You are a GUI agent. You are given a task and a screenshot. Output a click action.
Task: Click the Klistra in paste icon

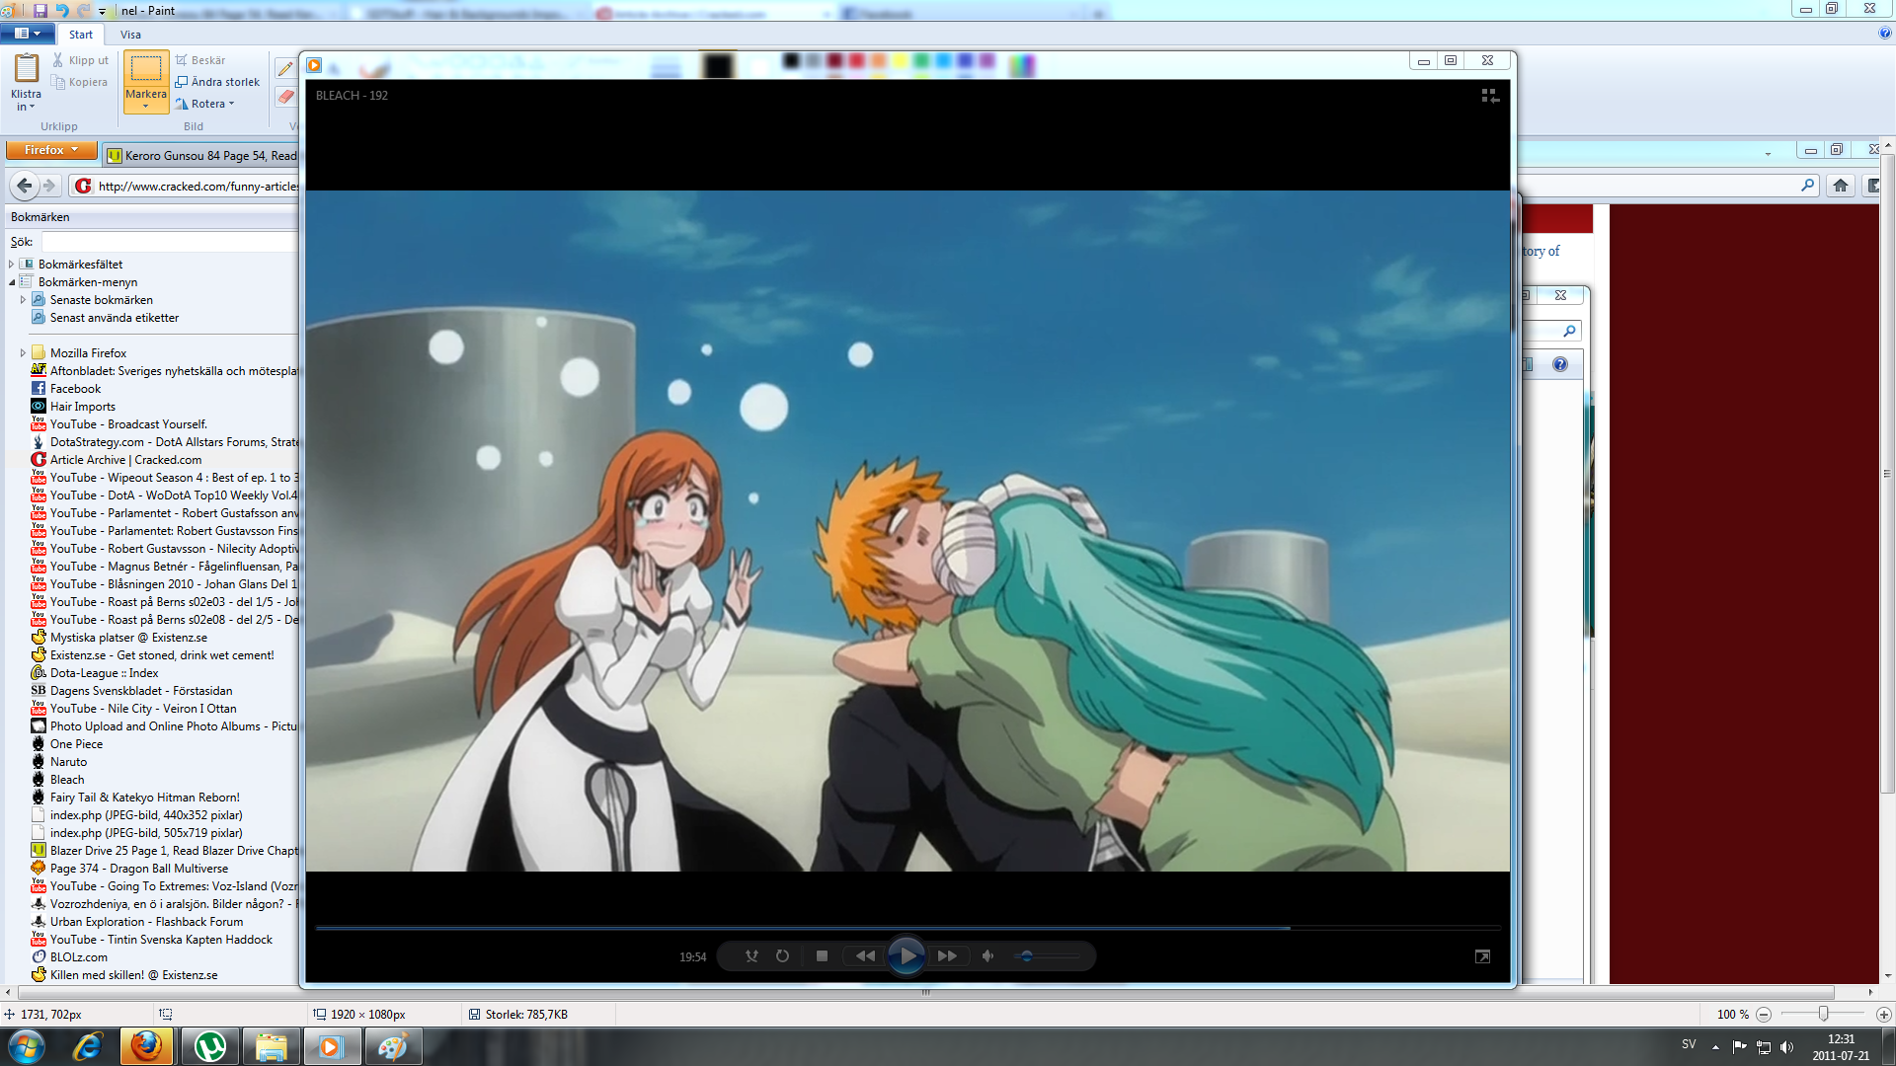point(26,69)
